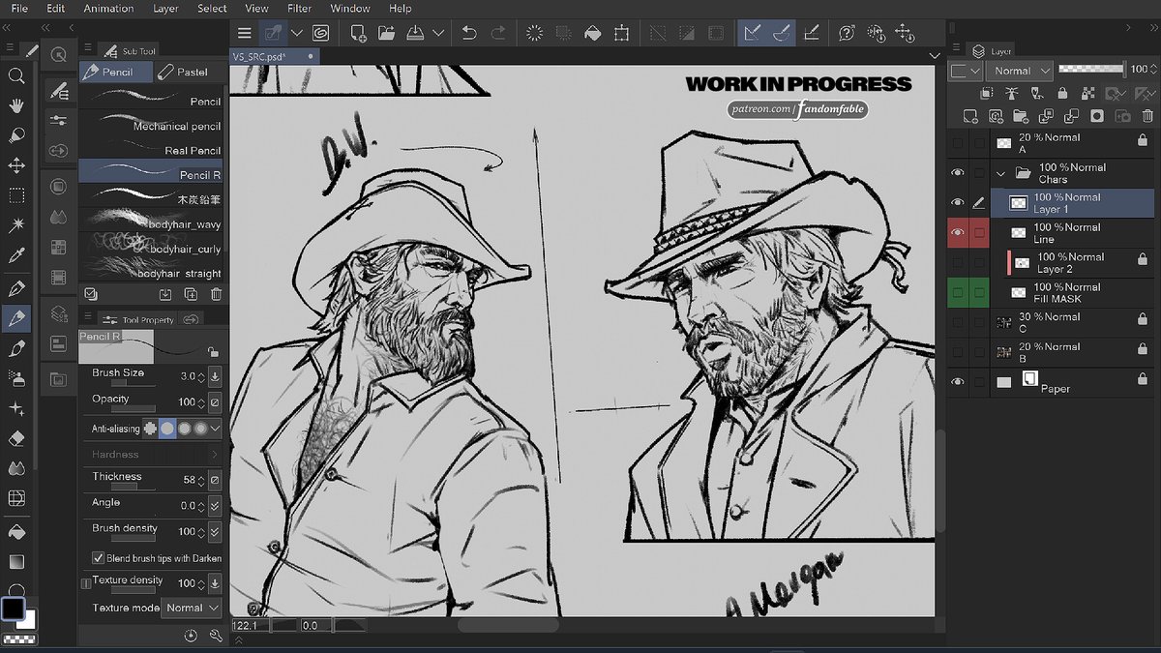Hide the Line layer eye icon
The width and height of the screenshot is (1161, 653).
958,233
